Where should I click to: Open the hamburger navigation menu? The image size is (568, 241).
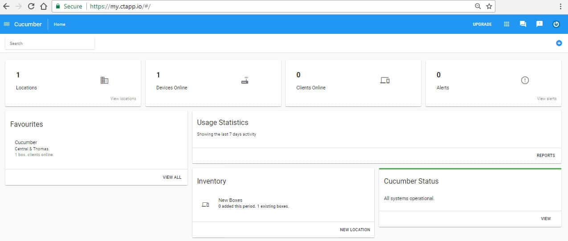point(7,24)
